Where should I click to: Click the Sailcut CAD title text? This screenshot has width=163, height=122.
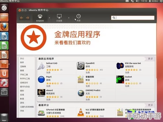coord(52,63)
